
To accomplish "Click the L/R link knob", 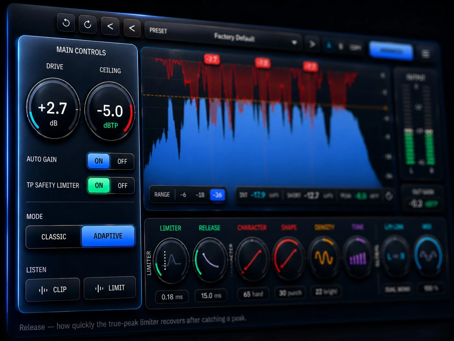I will pos(396,257).
